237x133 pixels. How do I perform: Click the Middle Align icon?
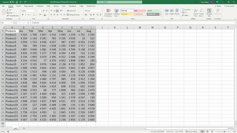point(54,11)
